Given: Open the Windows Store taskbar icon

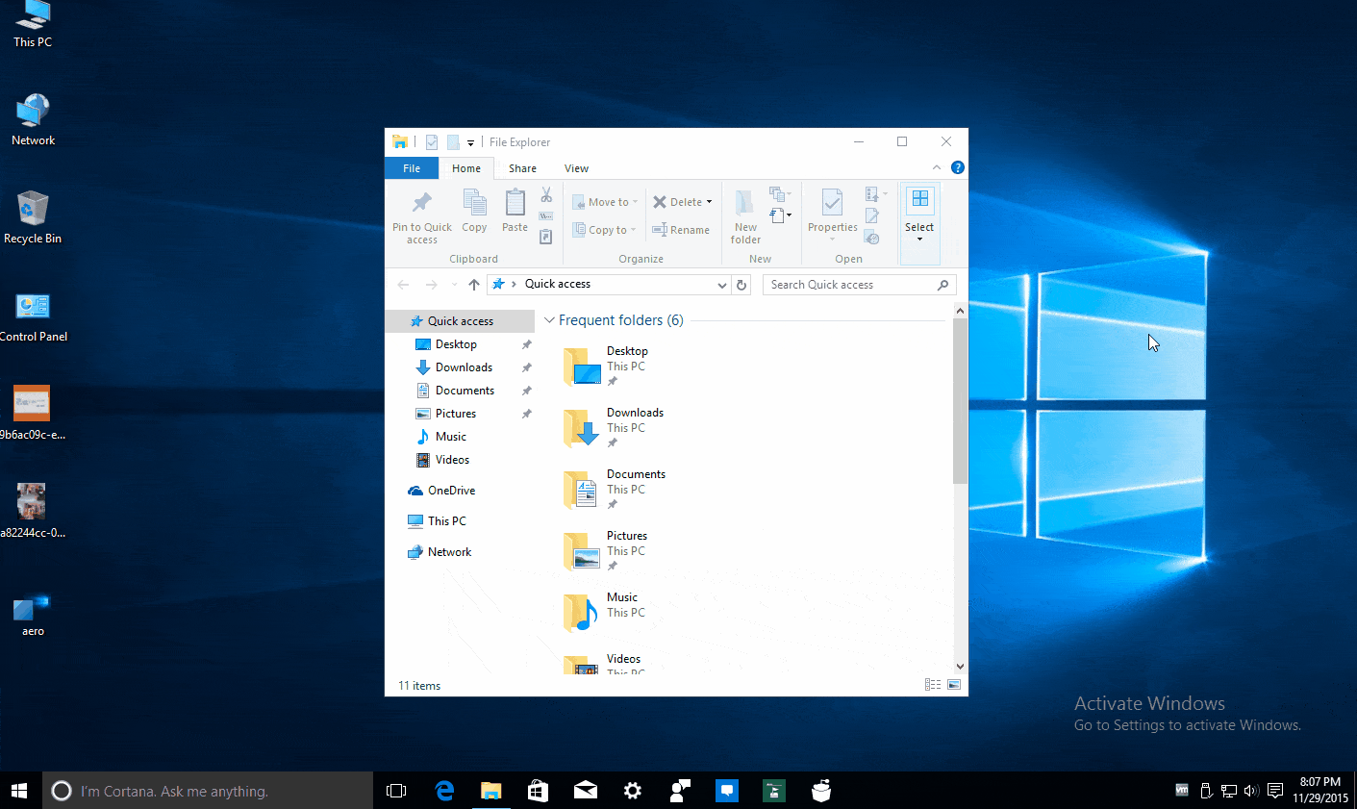Looking at the screenshot, I should click(538, 791).
